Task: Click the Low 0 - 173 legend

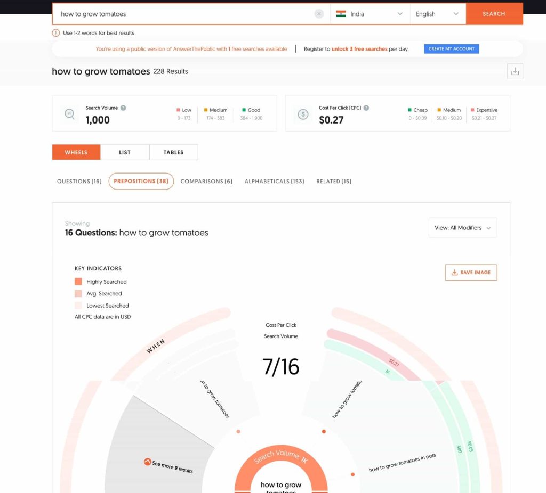Action: (x=184, y=114)
